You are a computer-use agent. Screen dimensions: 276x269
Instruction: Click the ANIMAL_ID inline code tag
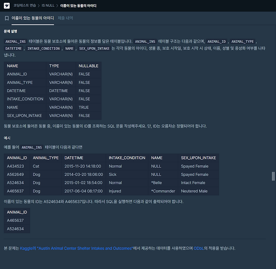coord(216,41)
